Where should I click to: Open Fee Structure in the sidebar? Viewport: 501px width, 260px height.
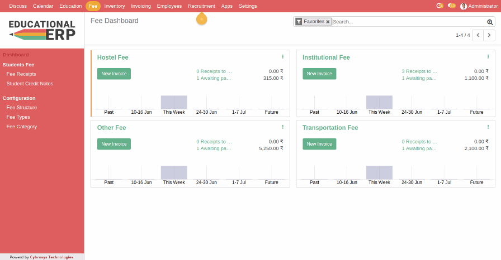[x=22, y=107]
